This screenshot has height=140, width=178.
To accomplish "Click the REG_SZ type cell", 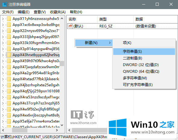I will [106, 26].
